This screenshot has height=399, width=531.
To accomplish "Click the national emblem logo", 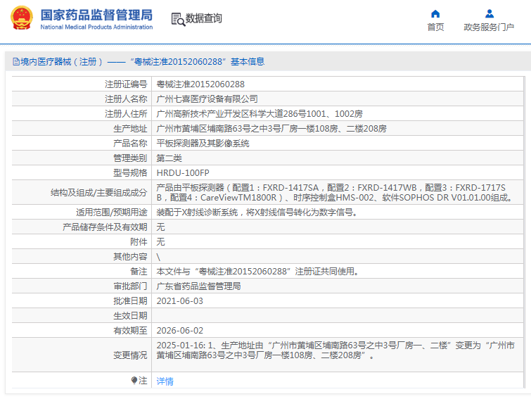I will pyautogui.click(x=22, y=18).
